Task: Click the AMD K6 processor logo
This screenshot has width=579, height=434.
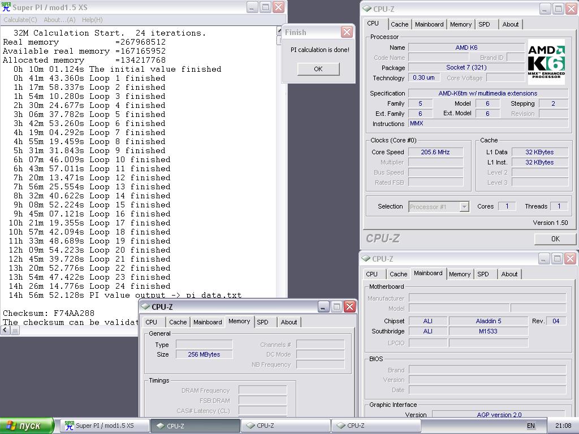Action: 546,62
